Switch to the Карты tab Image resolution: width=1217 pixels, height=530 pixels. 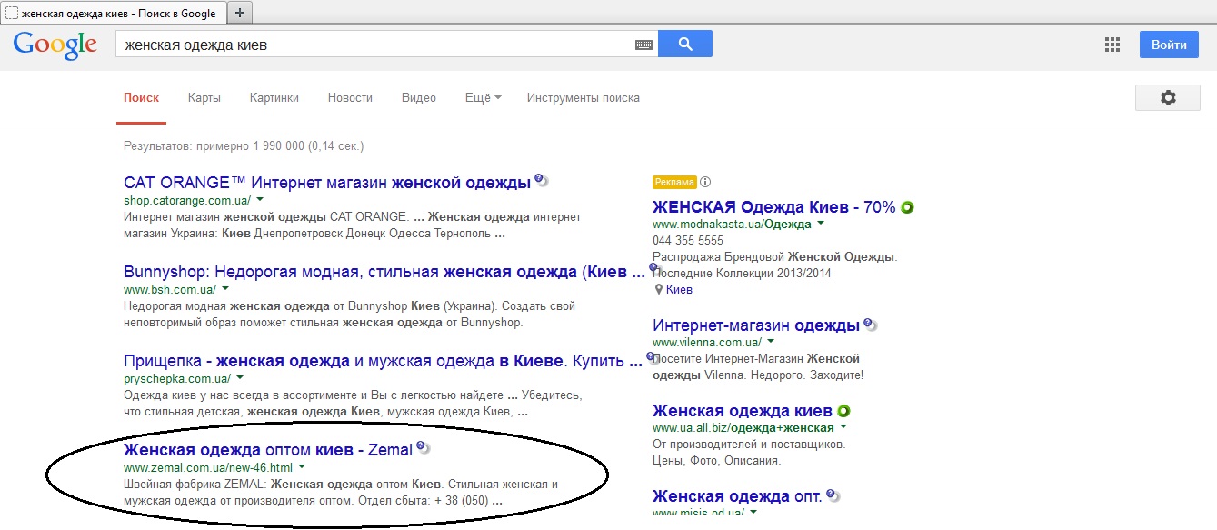tap(204, 98)
